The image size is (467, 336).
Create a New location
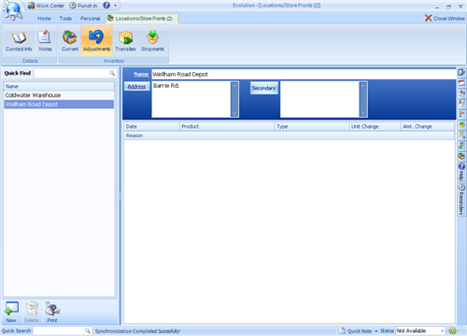click(x=11, y=312)
